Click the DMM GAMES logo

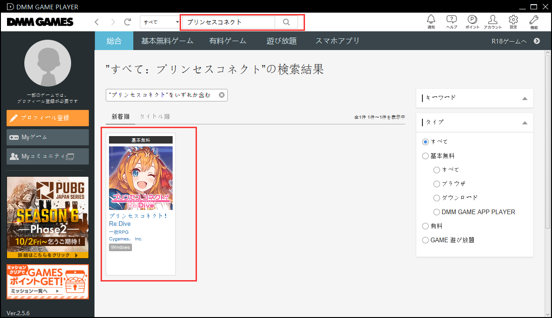pos(40,22)
